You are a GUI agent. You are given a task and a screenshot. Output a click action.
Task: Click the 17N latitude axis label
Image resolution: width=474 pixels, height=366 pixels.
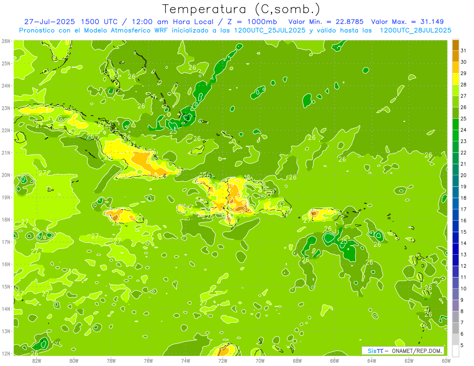6,242
